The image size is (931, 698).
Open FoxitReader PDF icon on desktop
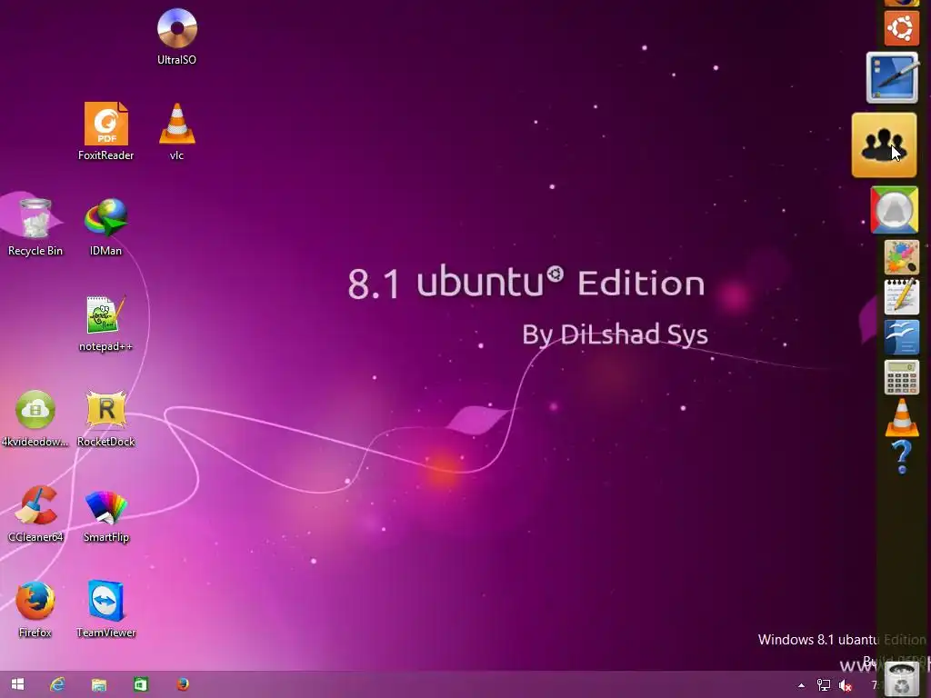pyautogui.click(x=105, y=132)
